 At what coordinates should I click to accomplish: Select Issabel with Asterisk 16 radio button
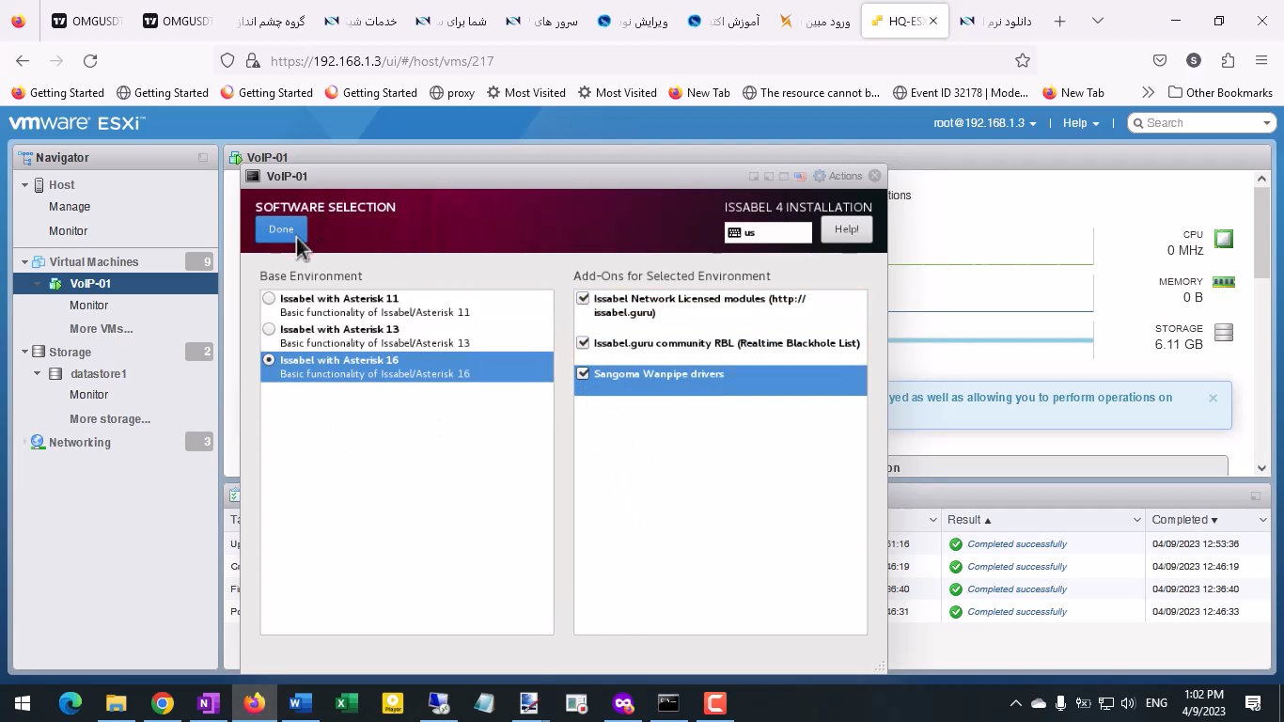tap(270, 360)
